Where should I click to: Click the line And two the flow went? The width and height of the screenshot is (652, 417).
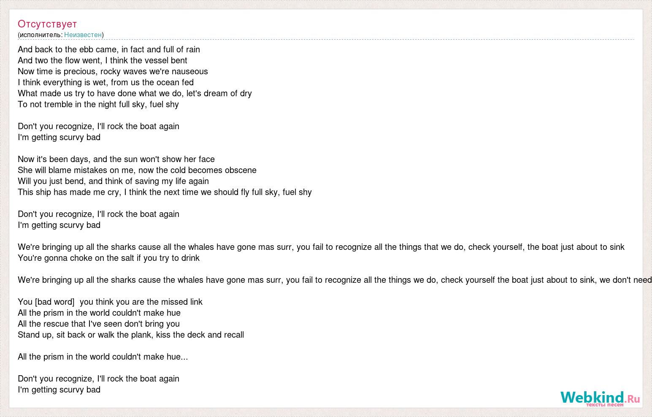(x=103, y=60)
